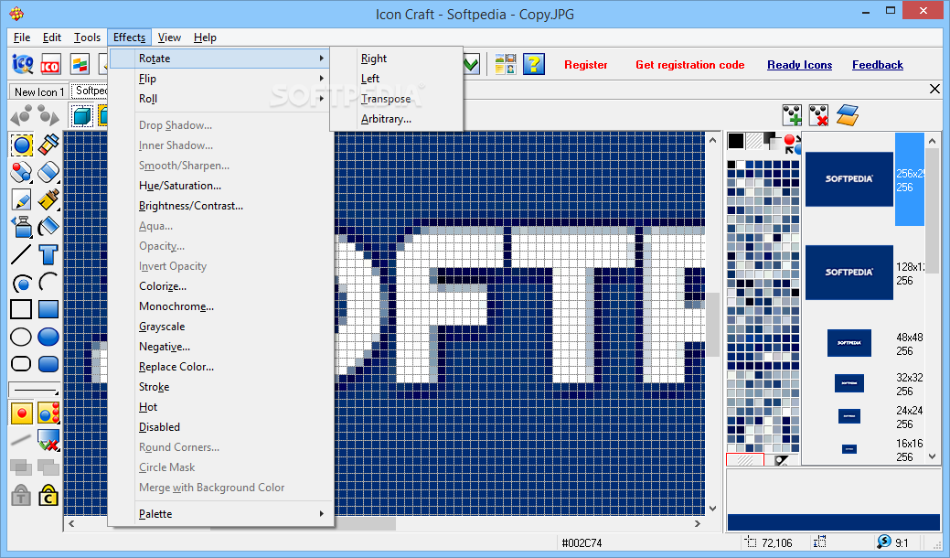Open the icon search magnifier toolbar button
The height and width of the screenshot is (558, 950).
[x=23, y=64]
